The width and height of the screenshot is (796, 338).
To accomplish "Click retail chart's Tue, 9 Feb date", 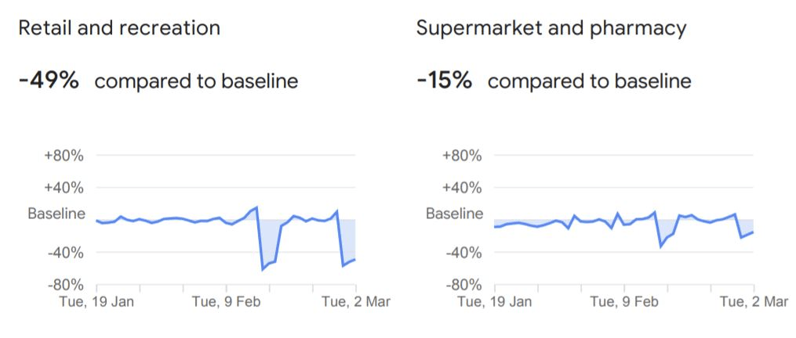I will pyautogui.click(x=227, y=301).
